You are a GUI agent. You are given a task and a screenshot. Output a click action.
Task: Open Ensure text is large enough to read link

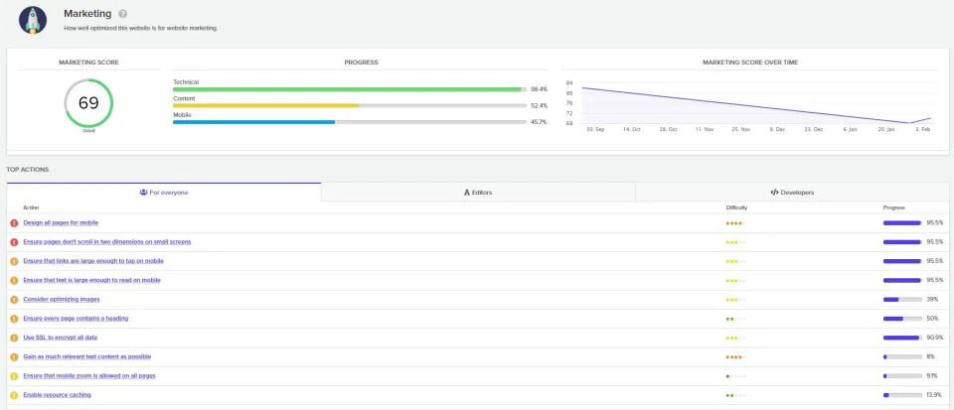click(x=91, y=280)
